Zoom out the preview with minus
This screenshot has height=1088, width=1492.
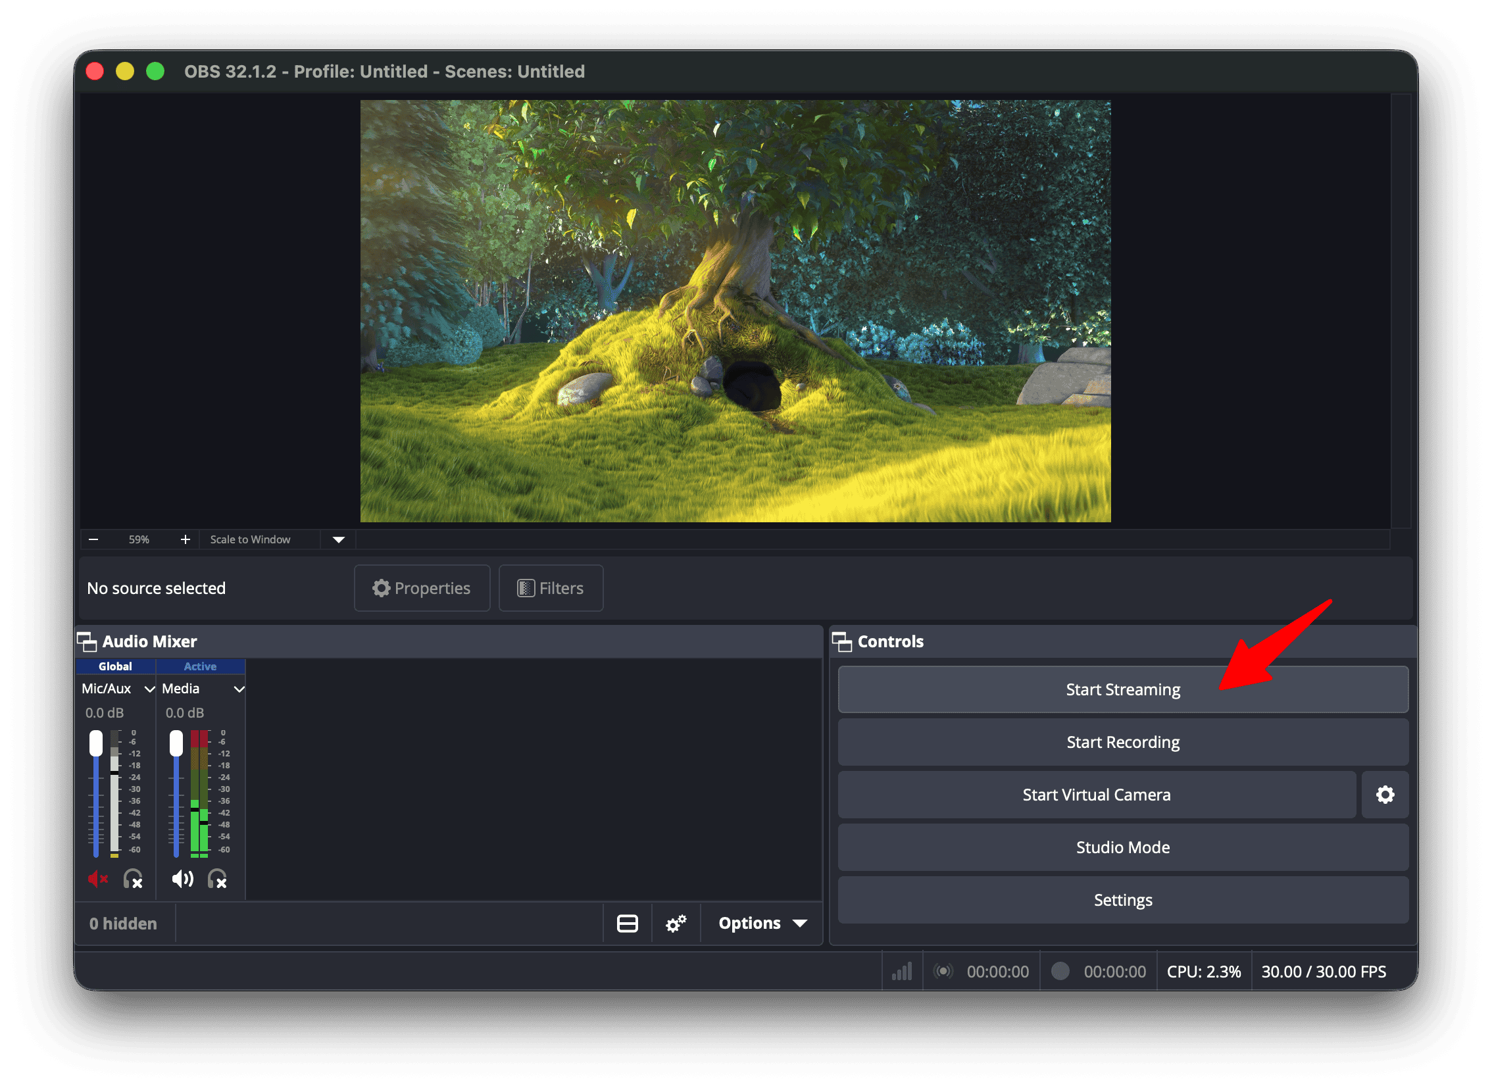click(93, 539)
